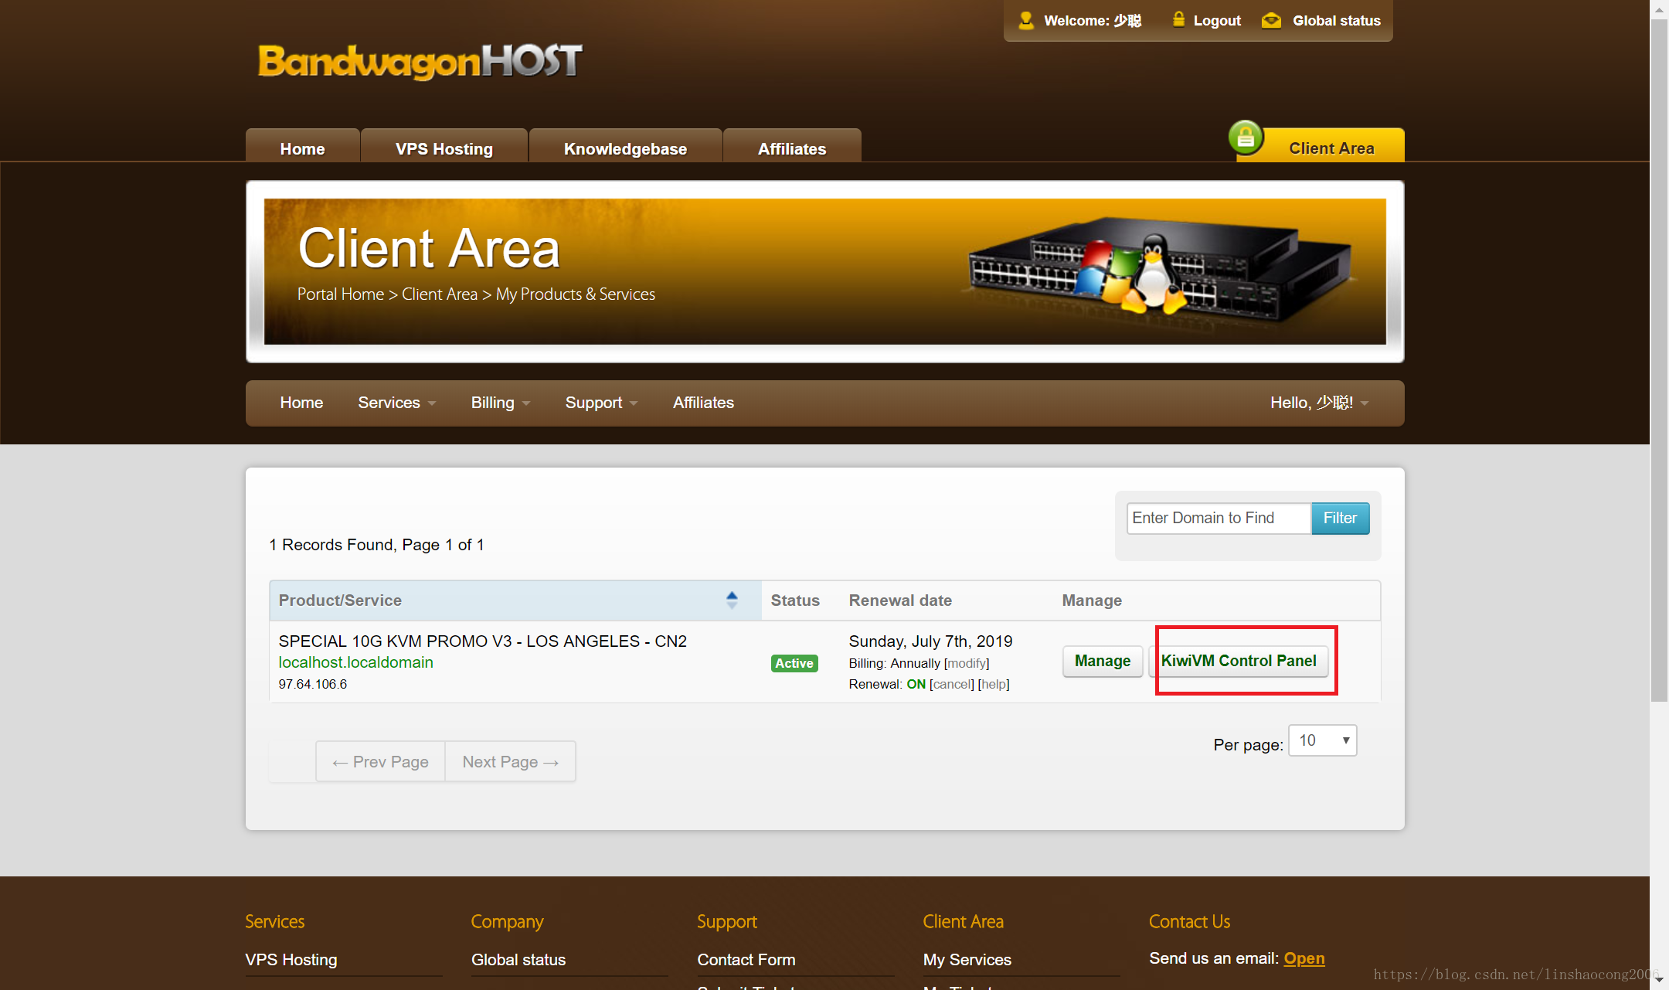The image size is (1669, 990).
Task: Click the cancel renewal link
Action: point(951,684)
